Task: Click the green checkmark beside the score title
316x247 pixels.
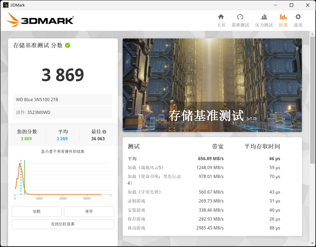Action: click(x=67, y=45)
